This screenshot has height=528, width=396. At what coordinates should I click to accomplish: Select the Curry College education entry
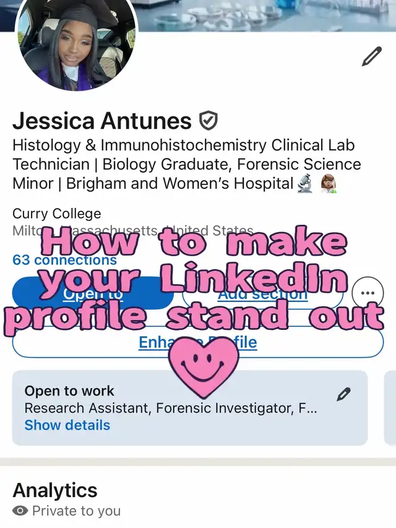[56, 214]
